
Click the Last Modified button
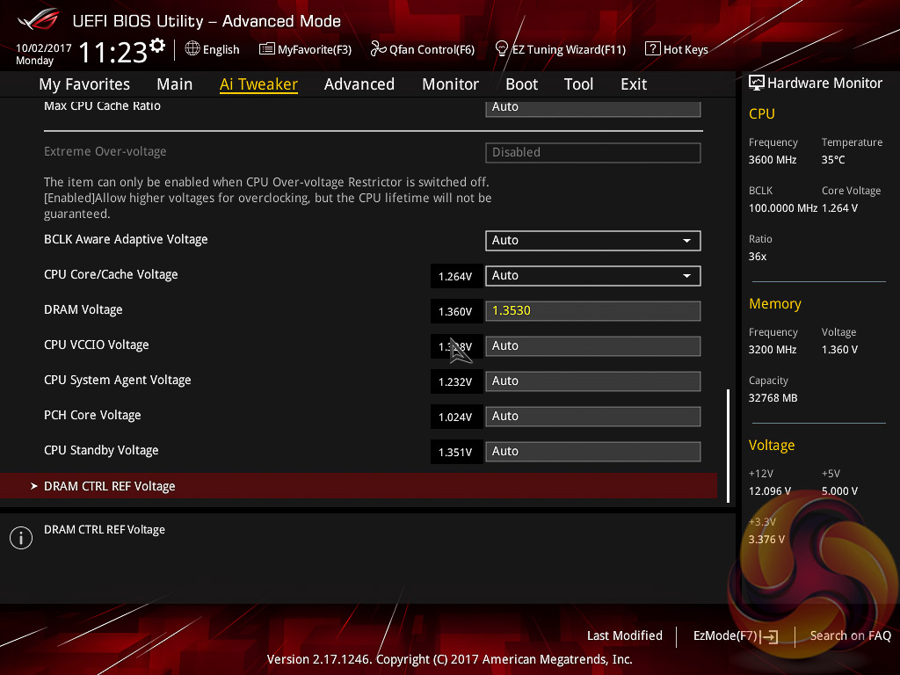(624, 635)
